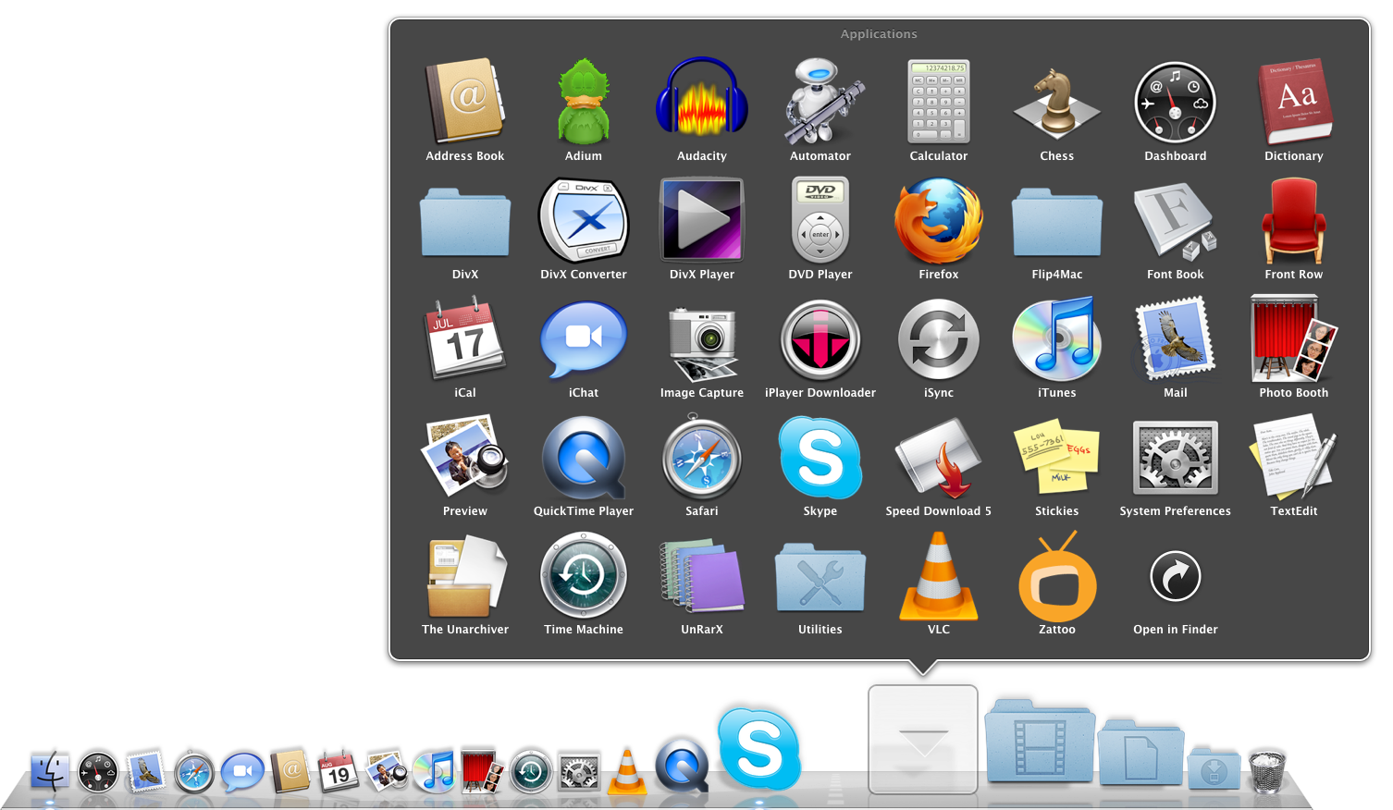Open Mail from the Applications grid
The image size is (1393, 810).
pyautogui.click(x=1176, y=338)
